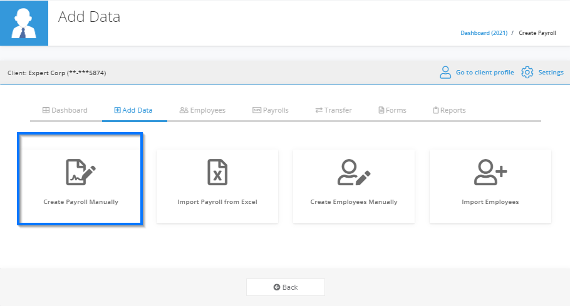Screen dimensions: 570x306
Task: Switch to the Employees tab
Action: tap(202, 110)
